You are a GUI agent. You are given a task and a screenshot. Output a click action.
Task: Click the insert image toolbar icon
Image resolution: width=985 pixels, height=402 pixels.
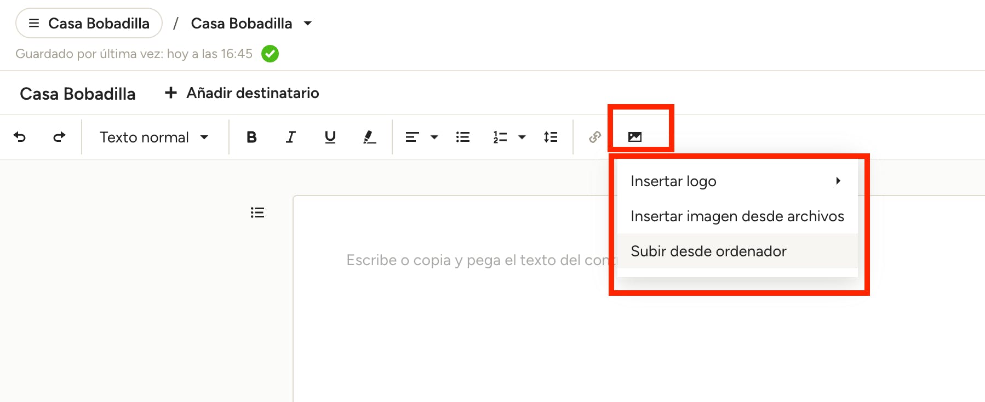(635, 137)
